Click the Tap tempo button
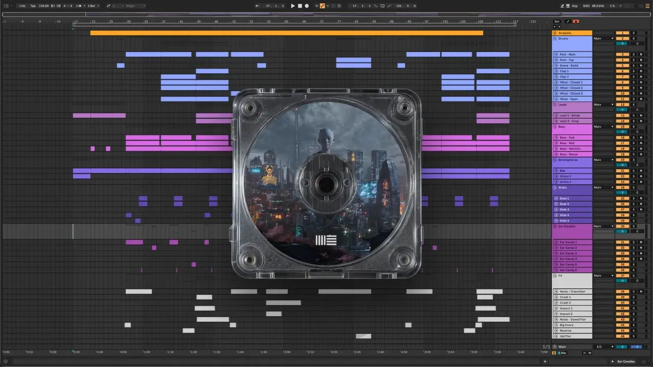Viewport: 653px width, 367px height. (33, 6)
